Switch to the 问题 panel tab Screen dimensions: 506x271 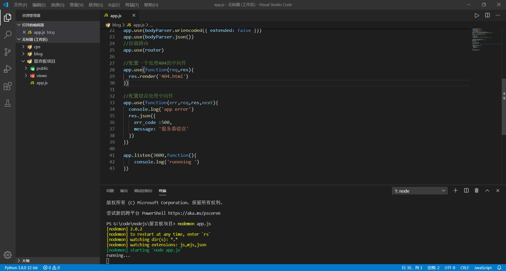pos(110,191)
